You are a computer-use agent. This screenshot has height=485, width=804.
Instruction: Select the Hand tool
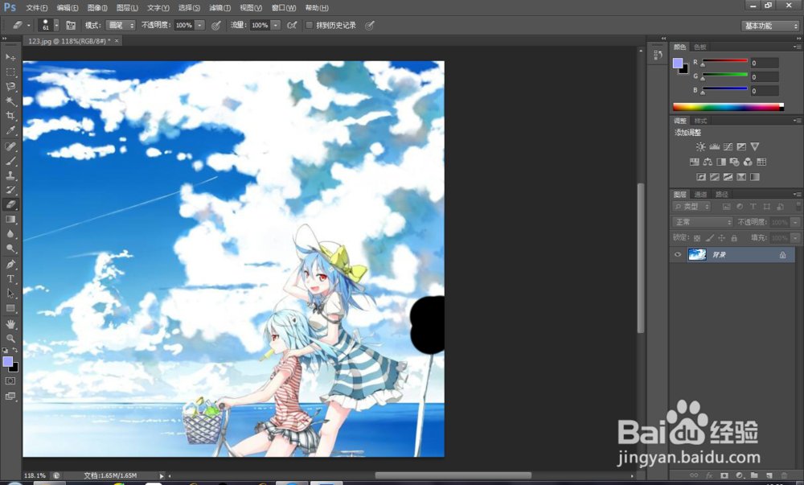10,324
